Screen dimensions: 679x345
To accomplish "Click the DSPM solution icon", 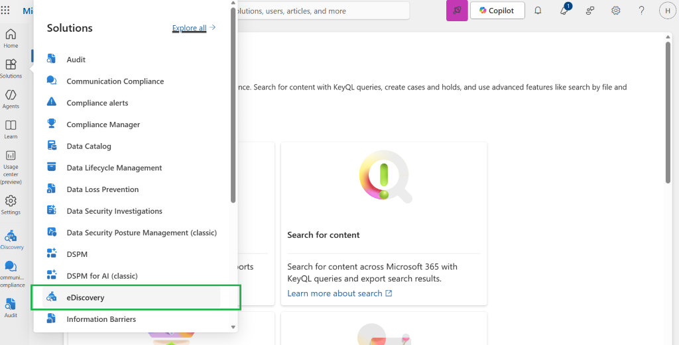I will click(52, 254).
